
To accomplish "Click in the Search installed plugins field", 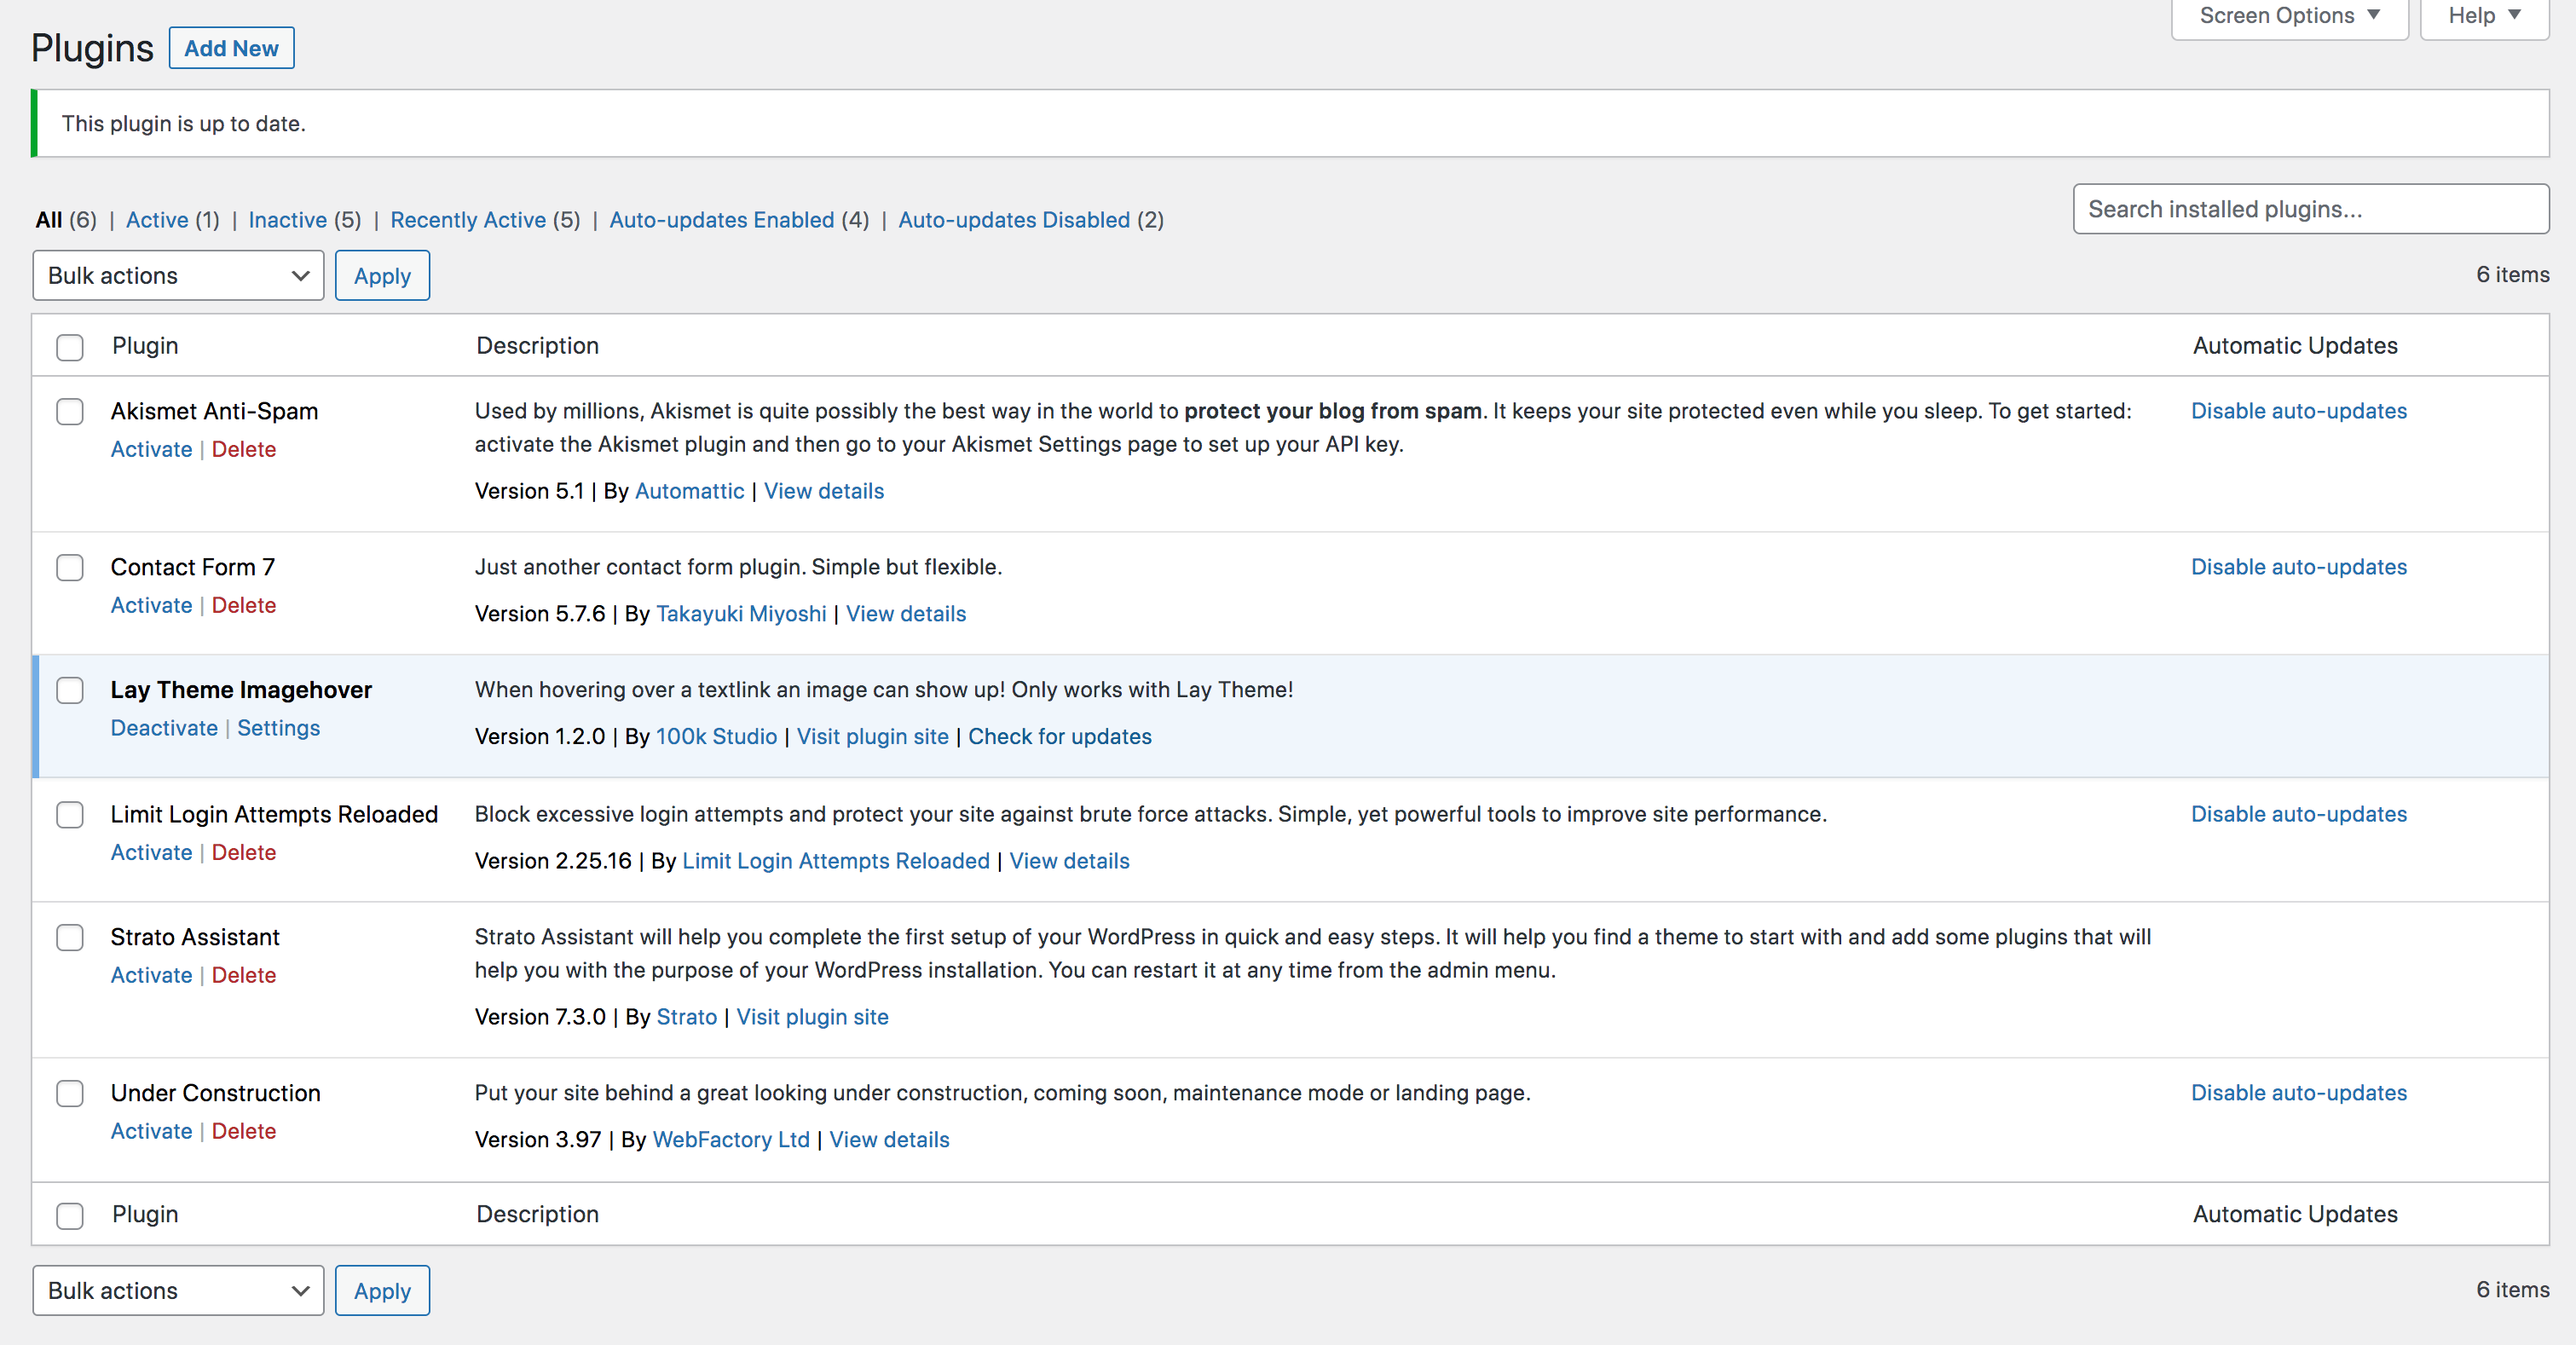I will tap(2310, 209).
